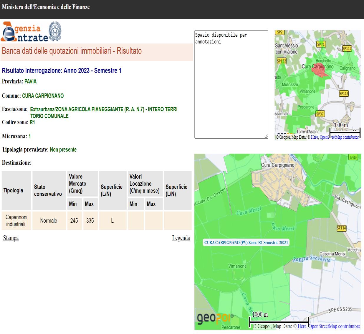The image size is (364, 334).
Task: Select the SP71 road sign in overview map
Action: (321, 44)
